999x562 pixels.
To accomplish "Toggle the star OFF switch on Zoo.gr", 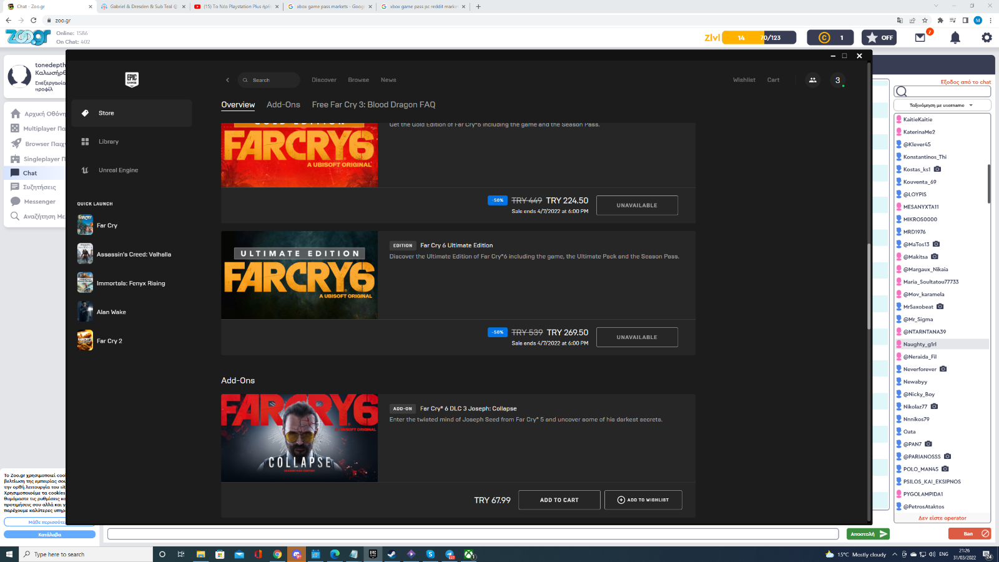I will 879,37.
